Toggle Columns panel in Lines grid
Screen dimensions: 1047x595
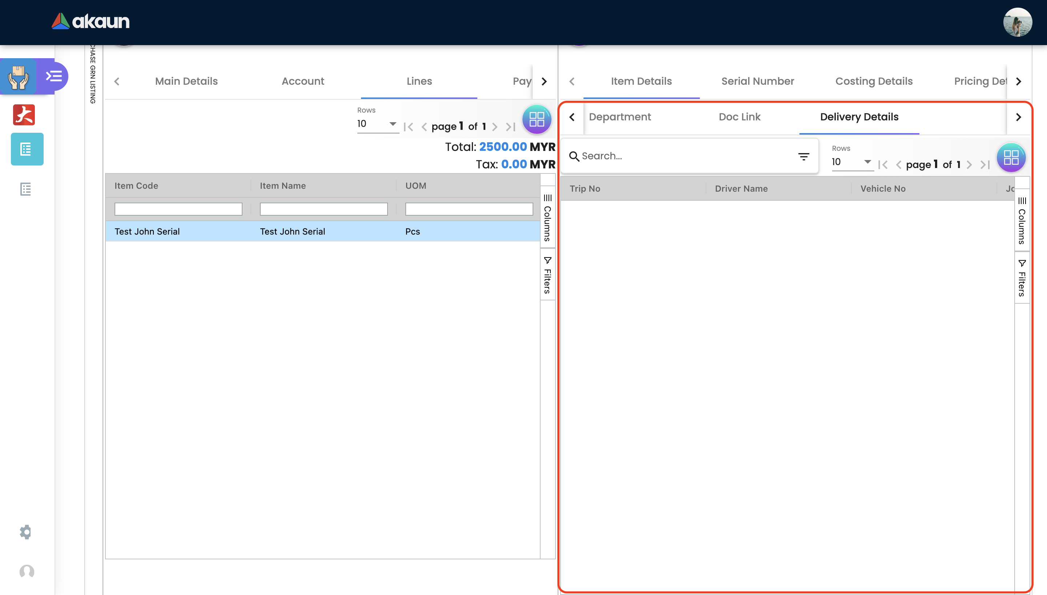coord(547,217)
